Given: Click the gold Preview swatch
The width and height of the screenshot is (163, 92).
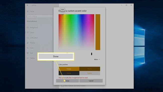Looking at the screenshot, I should pos(69,69).
